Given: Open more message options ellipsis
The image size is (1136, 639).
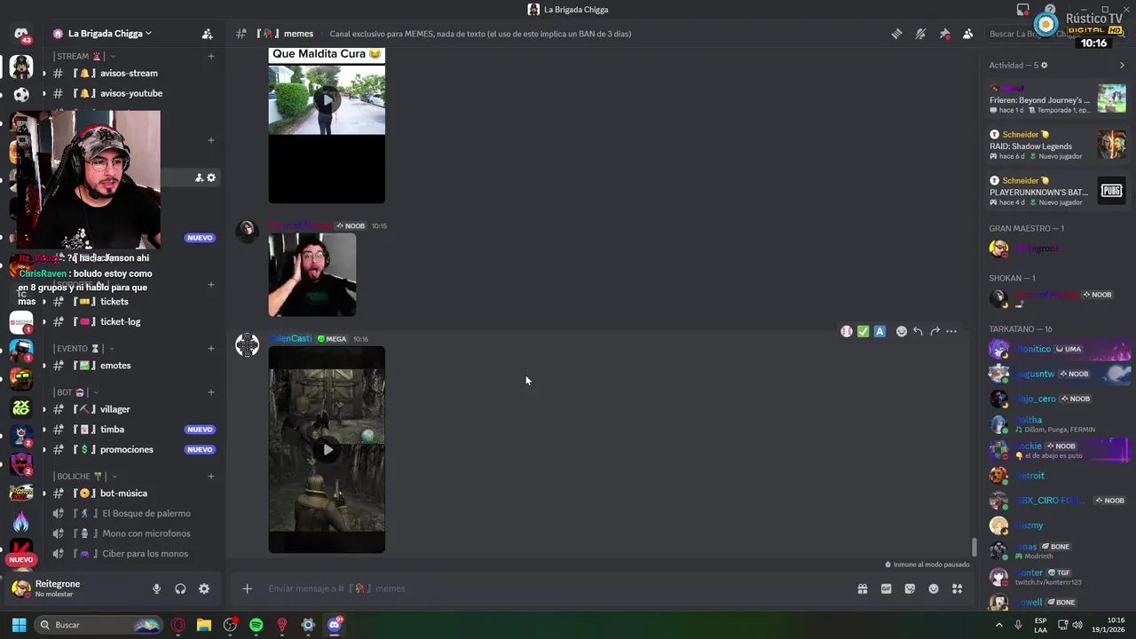Looking at the screenshot, I should (951, 331).
